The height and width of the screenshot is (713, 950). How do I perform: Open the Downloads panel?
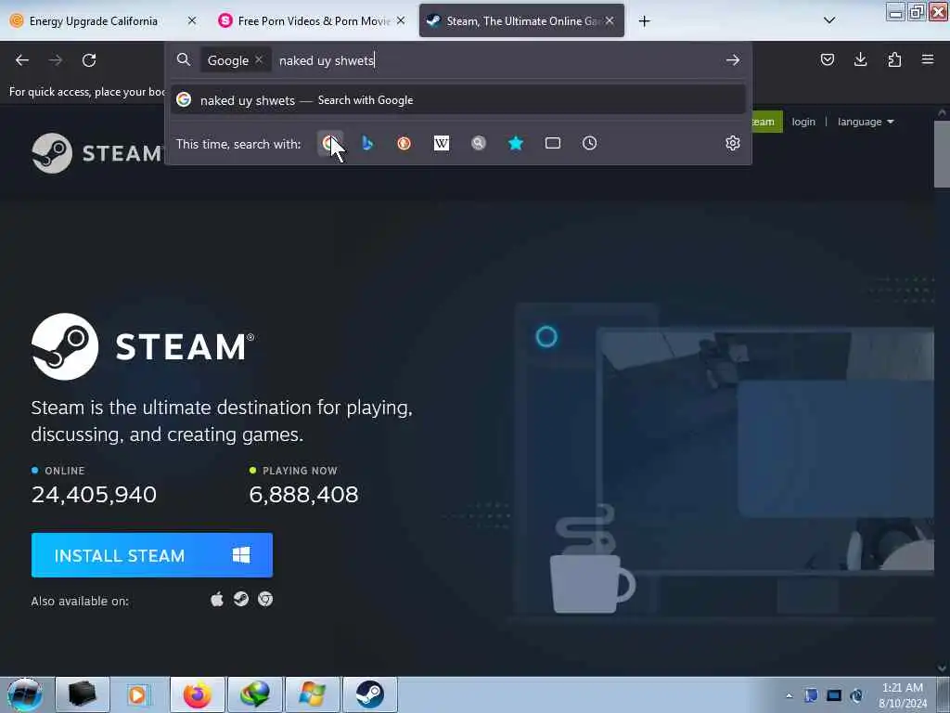[860, 59]
